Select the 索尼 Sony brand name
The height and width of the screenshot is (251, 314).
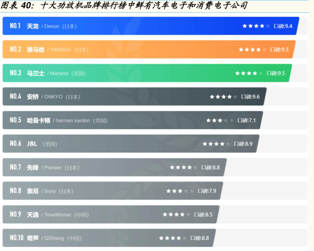tap(50, 191)
